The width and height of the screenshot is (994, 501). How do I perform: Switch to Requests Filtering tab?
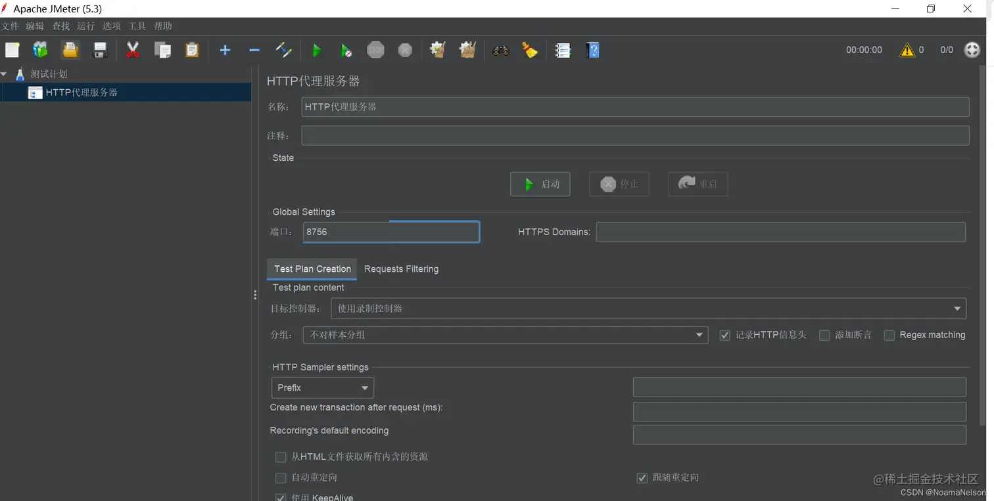pos(401,269)
